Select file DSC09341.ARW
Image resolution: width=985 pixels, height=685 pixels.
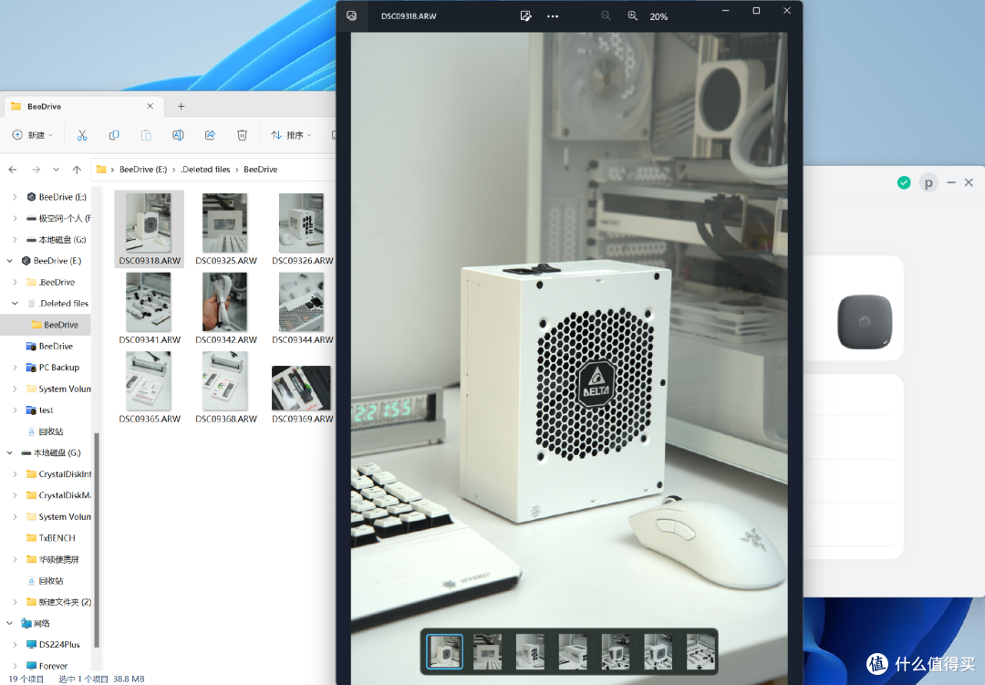150,308
